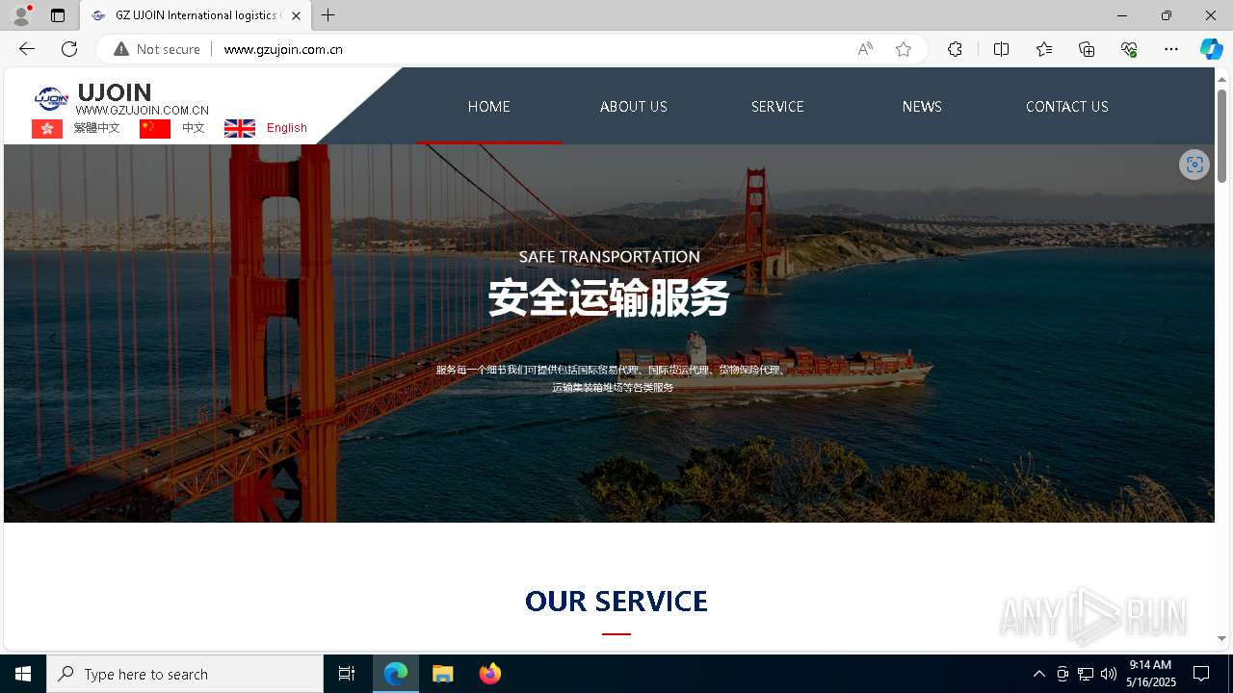Open the NEWS menu item
Viewport: 1233px width, 693px height.
[x=922, y=107]
